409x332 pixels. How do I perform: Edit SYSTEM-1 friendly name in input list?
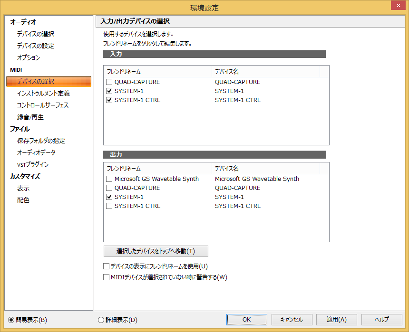(x=129, y=91)
